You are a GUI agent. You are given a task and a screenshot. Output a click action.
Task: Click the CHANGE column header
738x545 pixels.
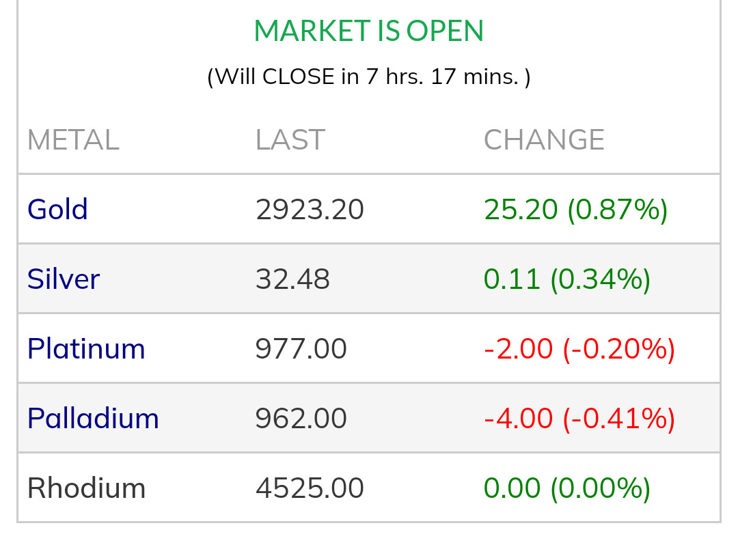coord(544,140)
